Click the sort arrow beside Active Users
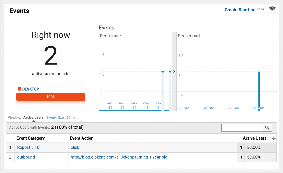Screen dimensions: 283x173 [x=273, y=138]
